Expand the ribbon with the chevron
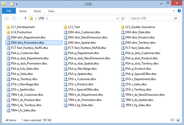 pyautogui.click(x=174, y=11)
